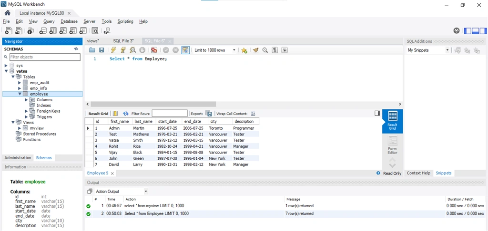Expand the myview view node
The width and height of the screenshot is (488, 231).
(19, 128)
